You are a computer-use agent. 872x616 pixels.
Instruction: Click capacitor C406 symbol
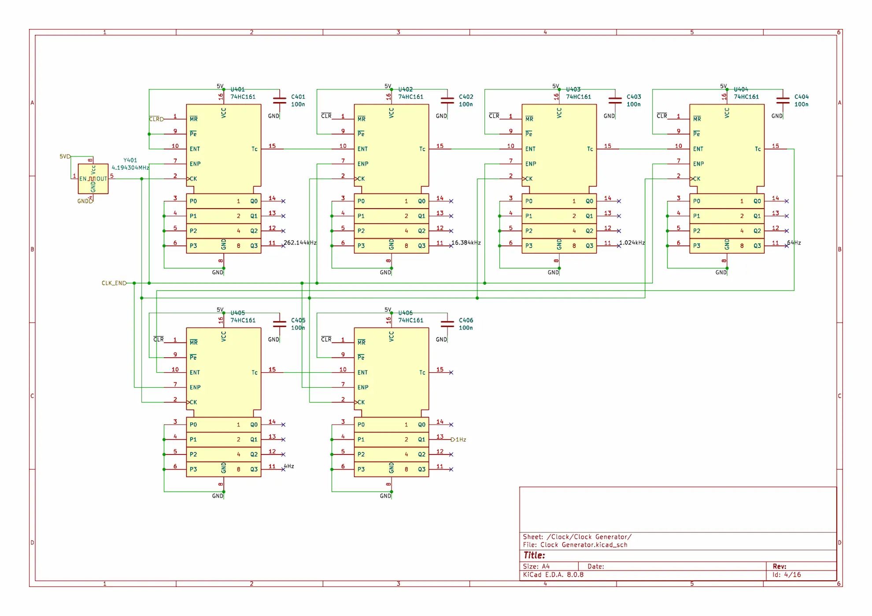[447, 324]
